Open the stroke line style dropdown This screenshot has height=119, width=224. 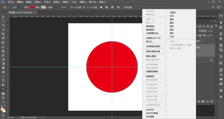click(x=65, y=7)
